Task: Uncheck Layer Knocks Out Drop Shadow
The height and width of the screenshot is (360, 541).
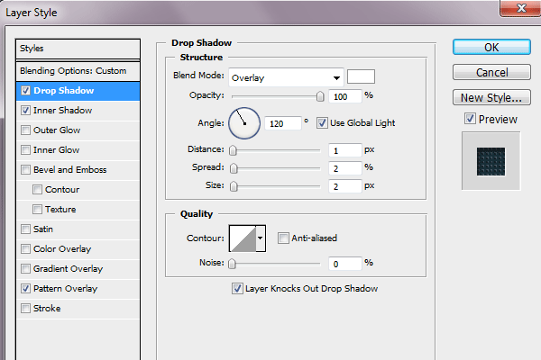Action: tap(237, 289)
